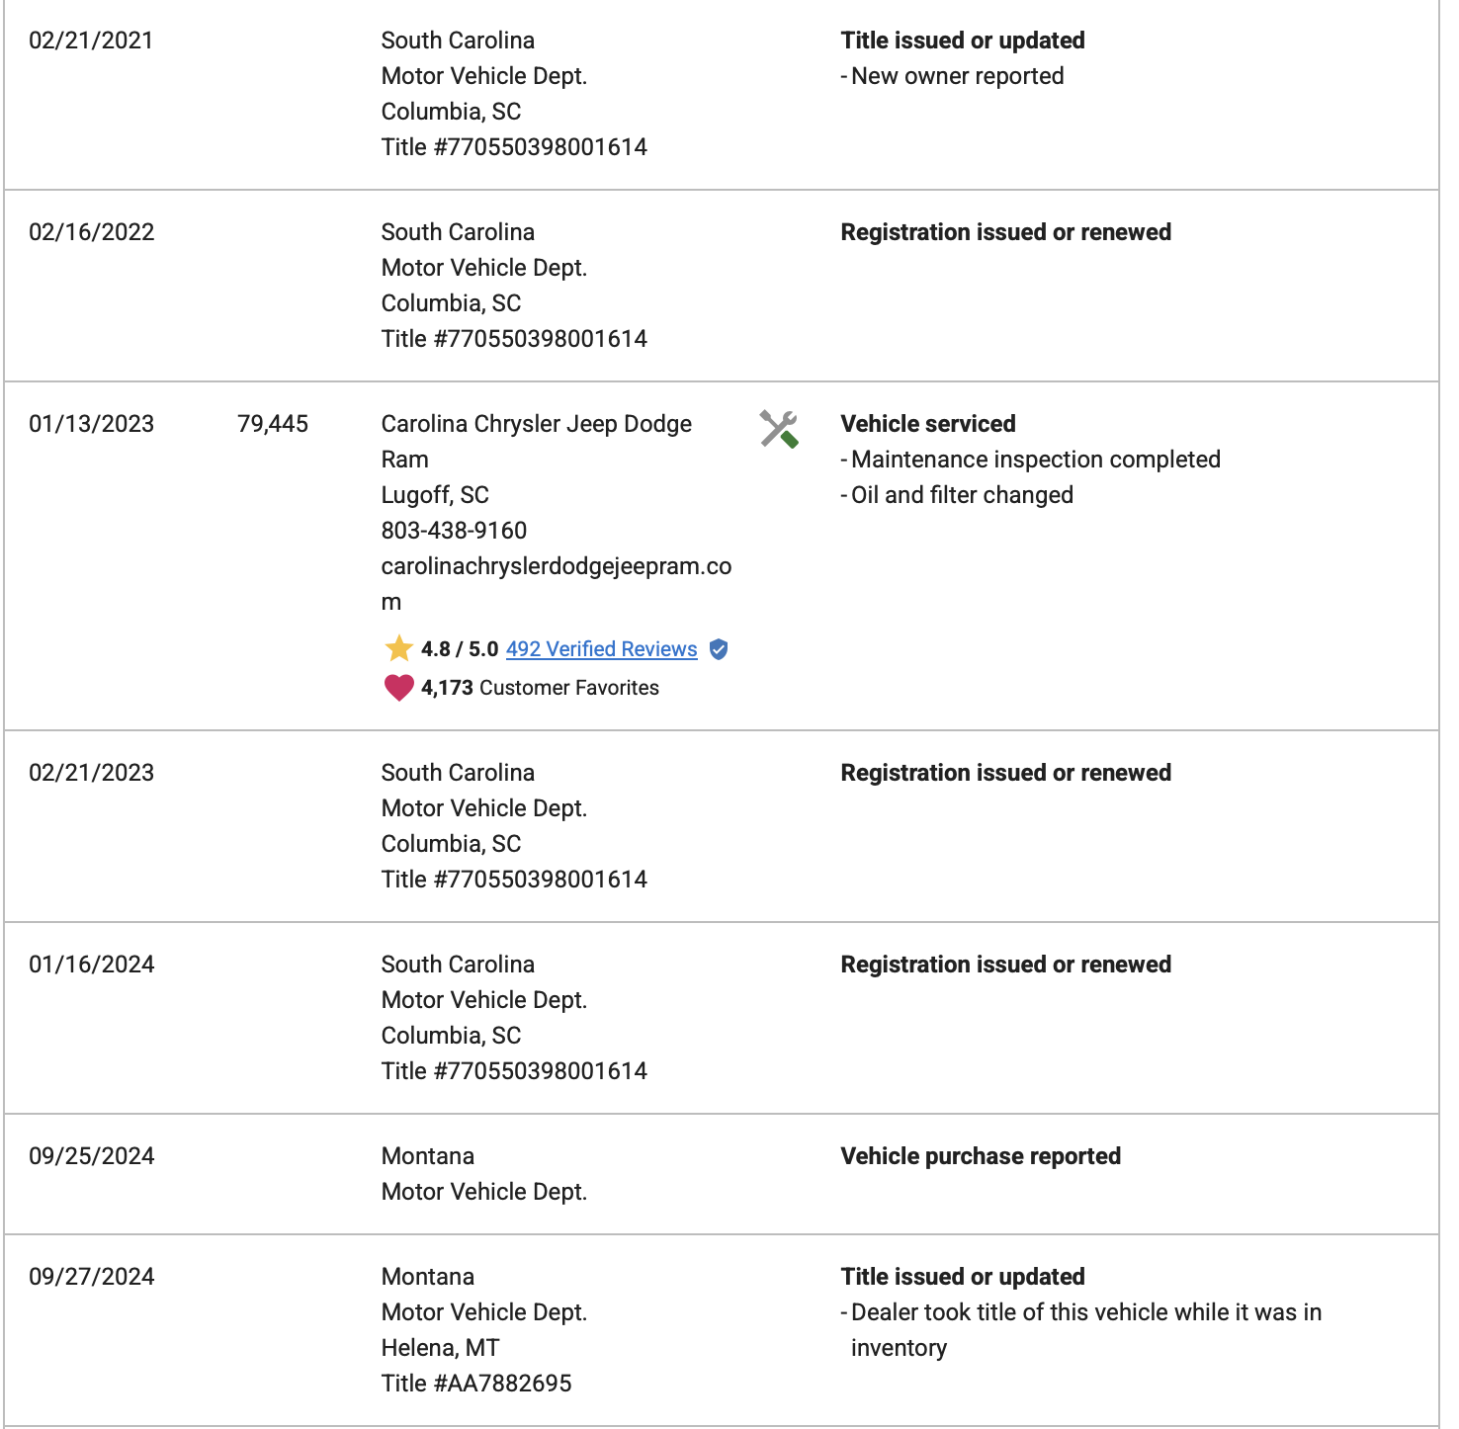Click the gold star rating icon
This screenshot has width=1459, height=1429.
[398, 648]
